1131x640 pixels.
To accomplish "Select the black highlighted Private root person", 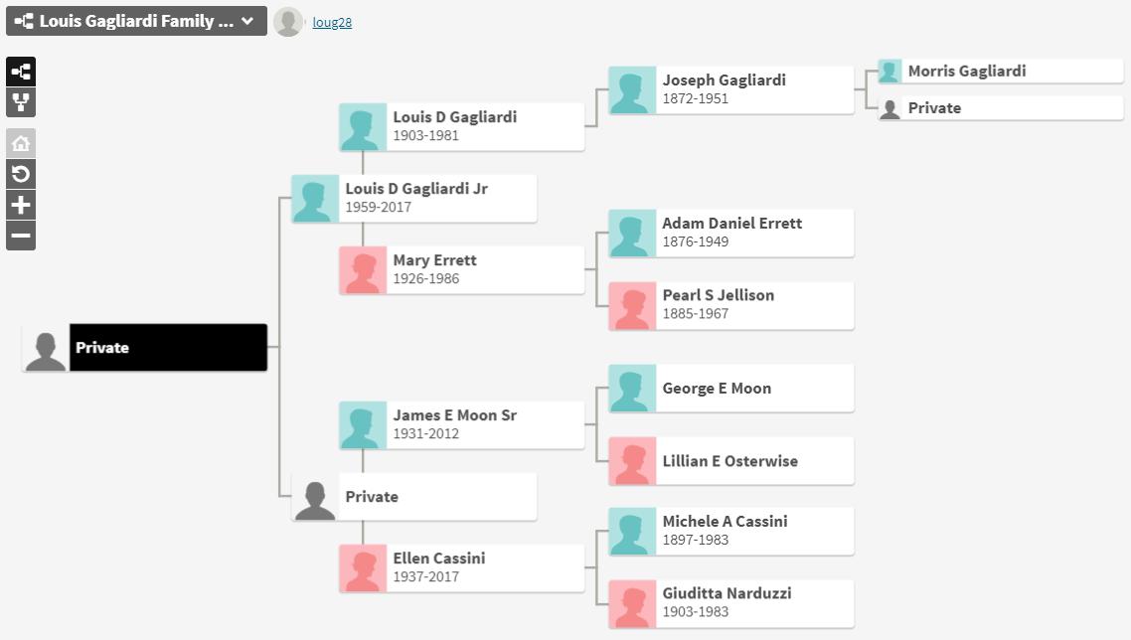I will tap(144, 347).
